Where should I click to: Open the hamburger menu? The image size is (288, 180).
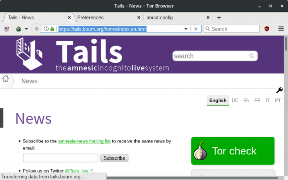[281, 29]
